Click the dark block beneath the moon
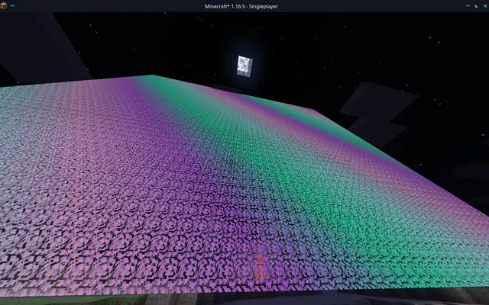This screenshot has width=489, height=305. pos(227,89)
